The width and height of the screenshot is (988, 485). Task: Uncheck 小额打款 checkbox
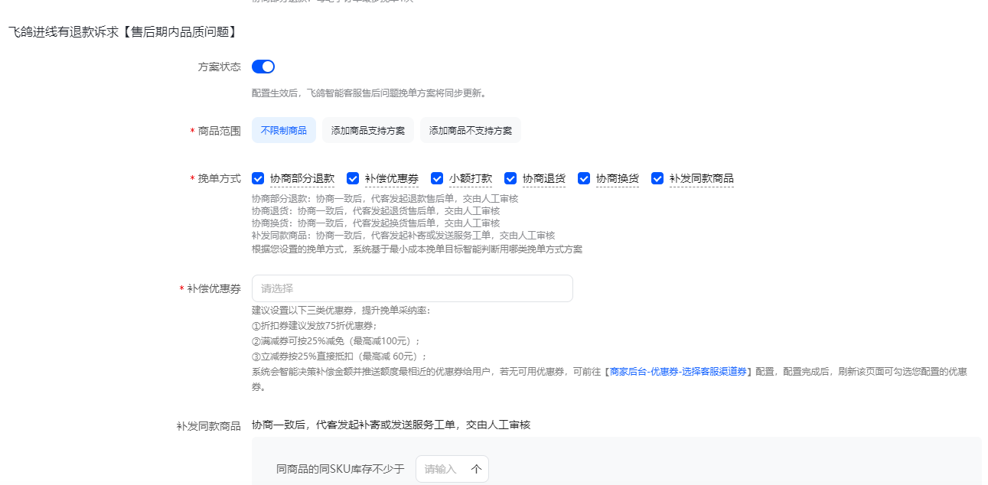437,178
